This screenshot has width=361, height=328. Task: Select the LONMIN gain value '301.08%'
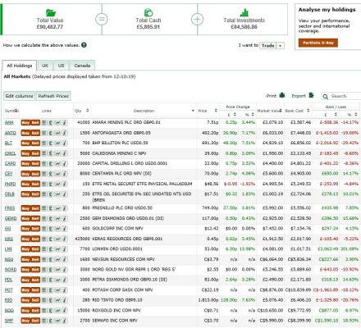tap(350, 249)
